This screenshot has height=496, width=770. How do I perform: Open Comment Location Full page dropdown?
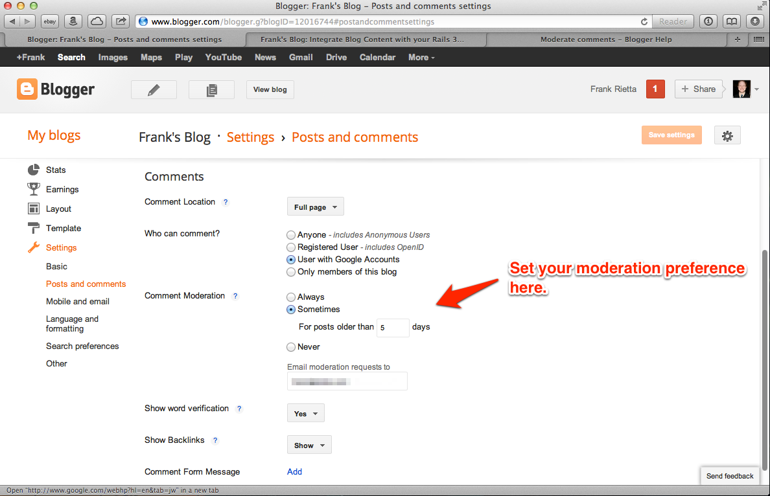(x=315, y=207)
